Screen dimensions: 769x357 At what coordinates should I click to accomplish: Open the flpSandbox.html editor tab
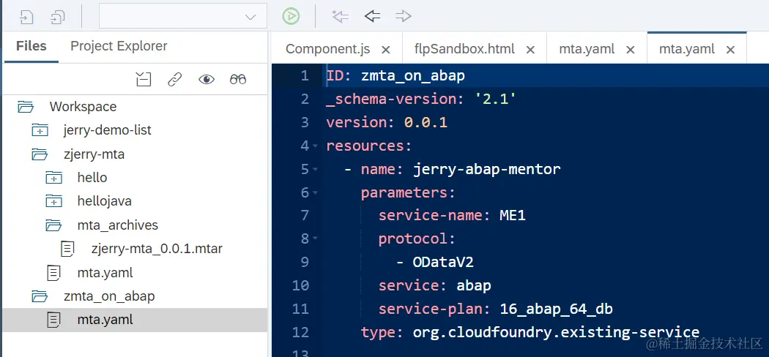click(464, 49)
